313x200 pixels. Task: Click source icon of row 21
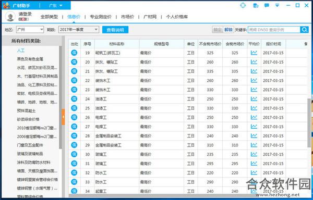(74, 71)
